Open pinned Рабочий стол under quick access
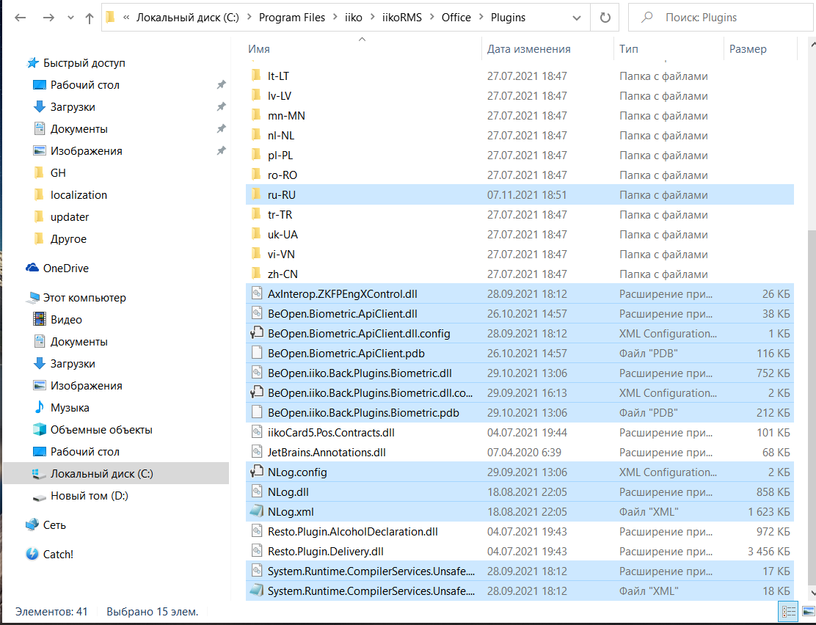This screenshot has width=816, height=625. click(85, 85)
